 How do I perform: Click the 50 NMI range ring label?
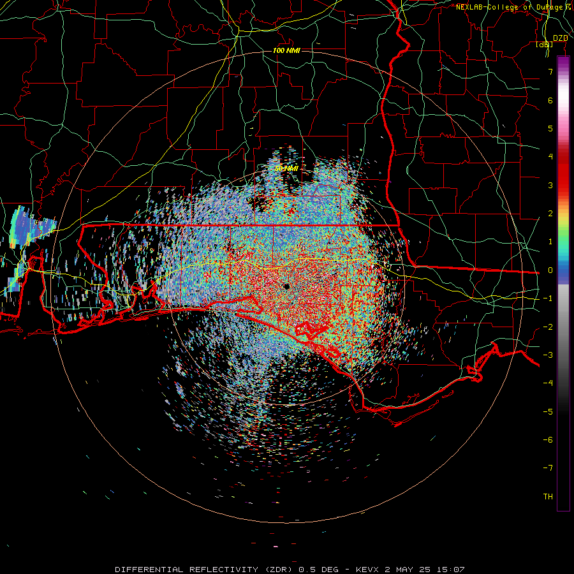coord(286,168)
